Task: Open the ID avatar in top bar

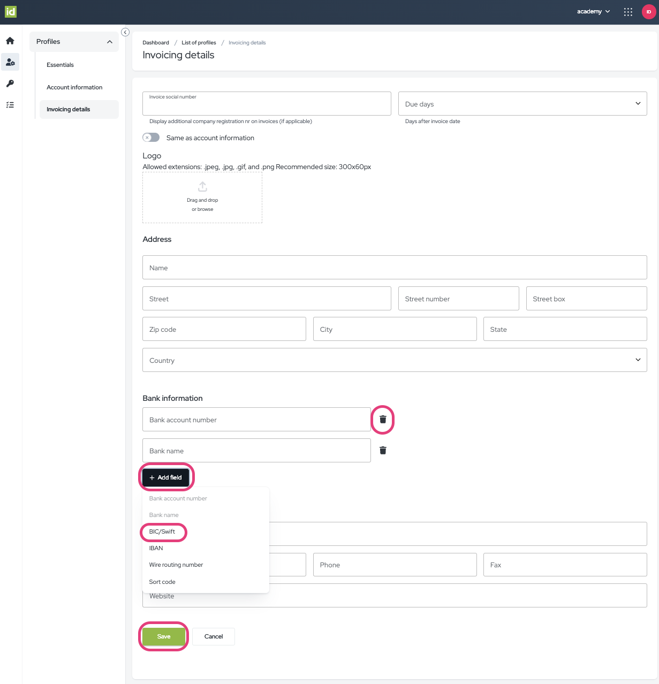Action: pos(648,11)
